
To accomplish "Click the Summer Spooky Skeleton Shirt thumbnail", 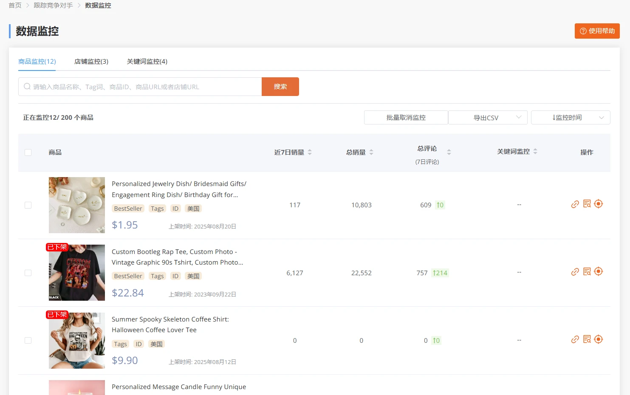I will pyautogui.click(x=77, y=341).
